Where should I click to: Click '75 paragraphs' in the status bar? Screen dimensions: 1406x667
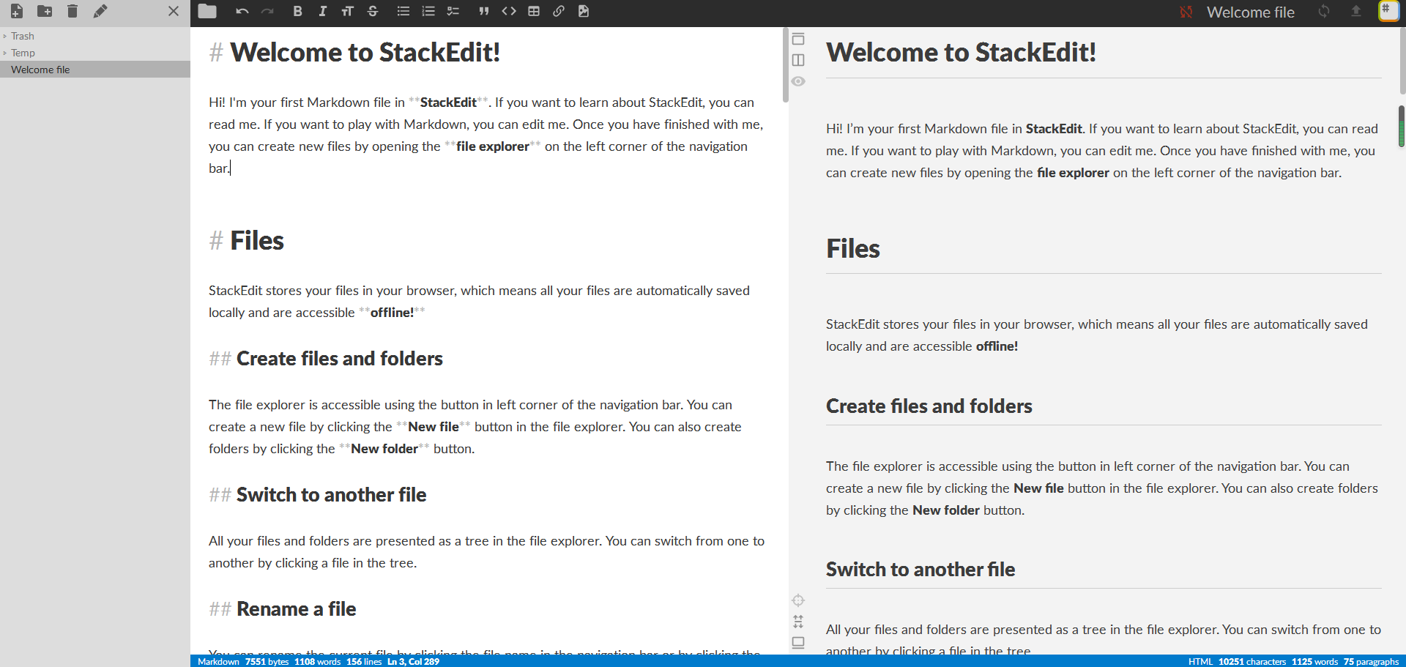[1371, 662]
